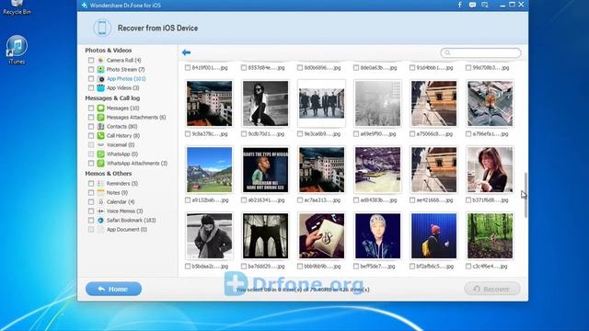This screenshot has width=589, height=331.
Task: Select the Brooklyn Bridge thumbnail ba7ddd29
Action: 265,236
